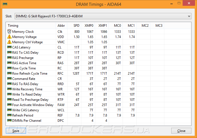Viewport: 197px width, 138px height.
Task: Click the chip icon beside RAS To CAS Delay
Action: click(9, 52)
